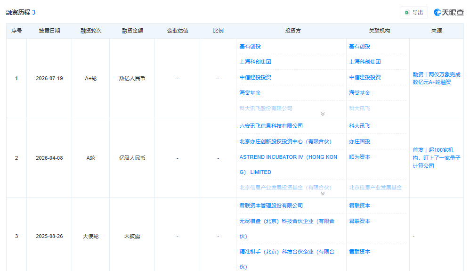Image resolution: width=470 pixels, height=271 pixels.
Task: Open investor 北京亦庄创新股权投资中心
Action: click(285, 142)
